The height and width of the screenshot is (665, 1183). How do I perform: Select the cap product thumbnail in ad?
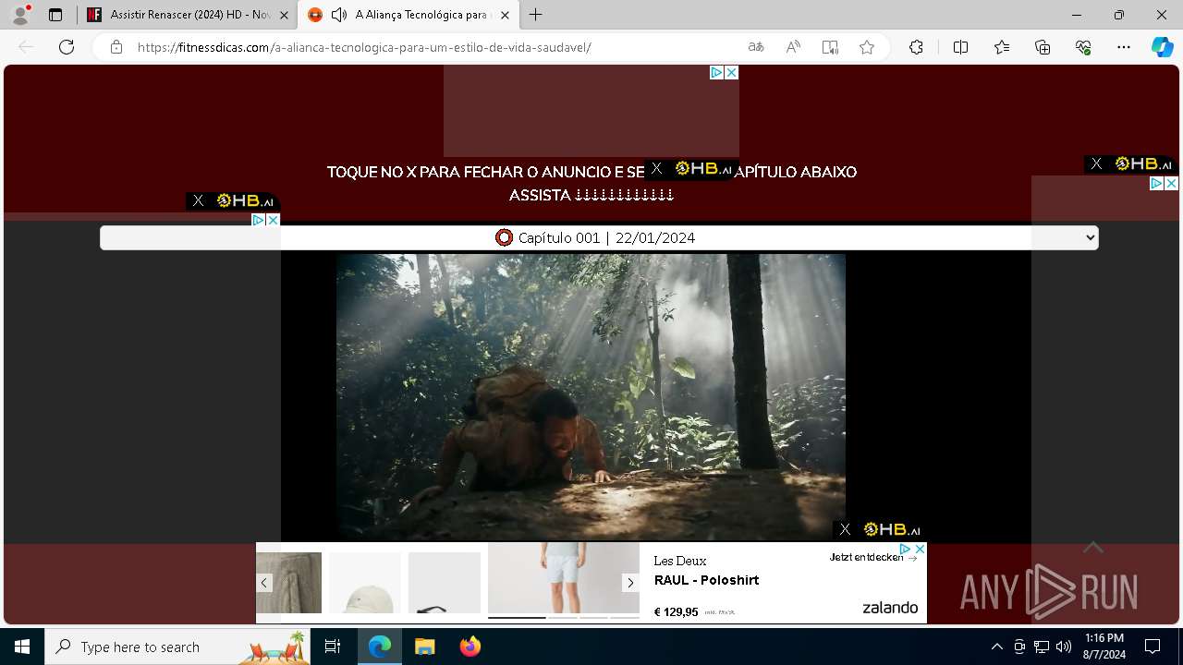pos(365,583)
